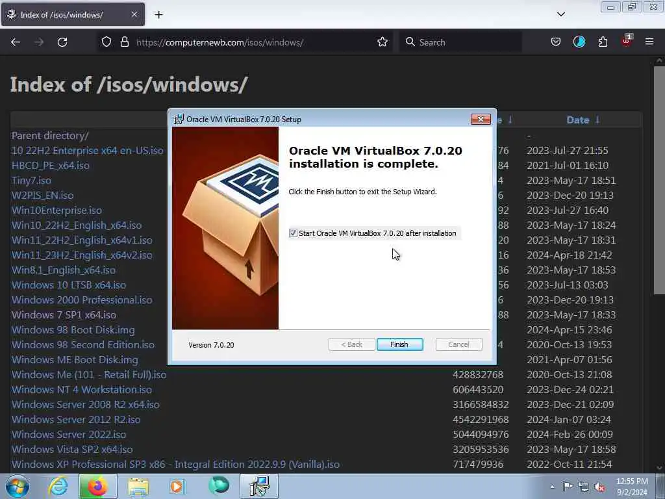Click the site padlock icon
Screen dimensions: 665x499
[124, 42]
